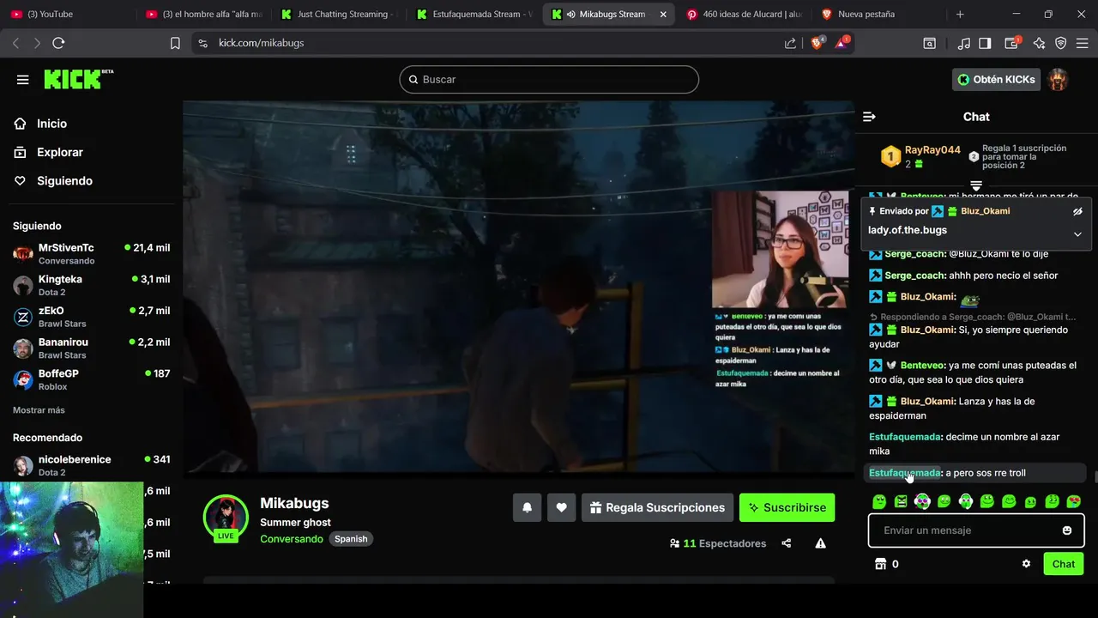1098x618 pixels.
Task: Open the Mikabugs channel avatar
Action: pyautogui.click(x=226, y=516)
